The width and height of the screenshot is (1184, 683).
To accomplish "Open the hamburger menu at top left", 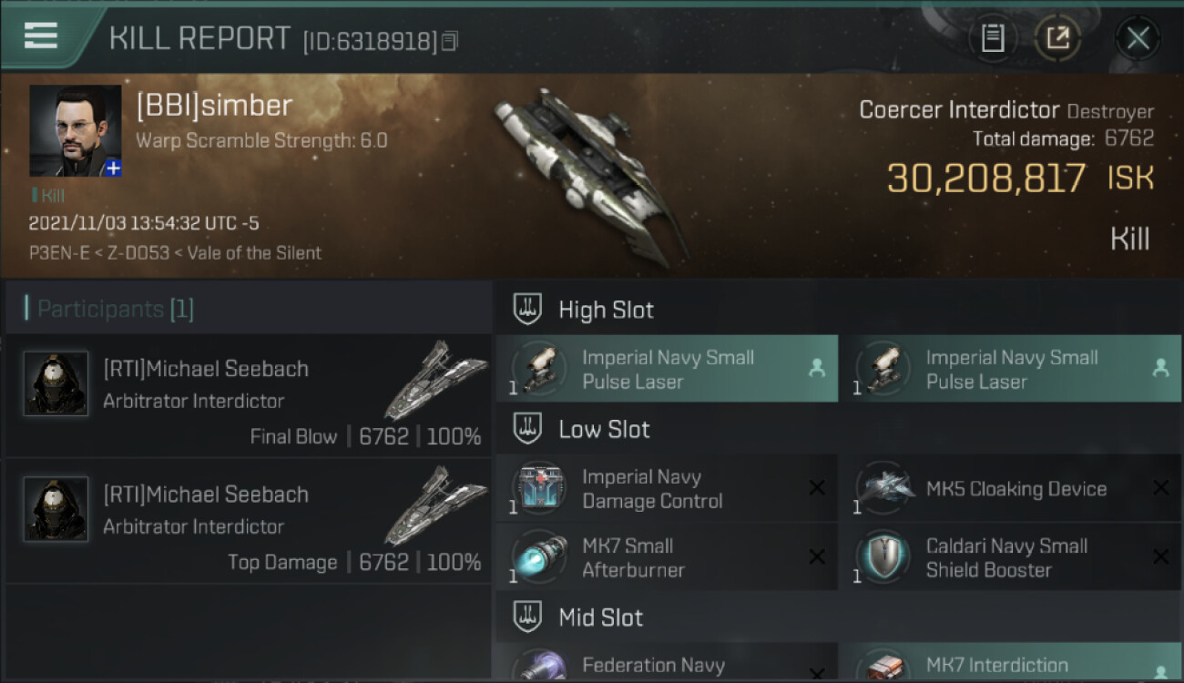I will coord(41,36).
